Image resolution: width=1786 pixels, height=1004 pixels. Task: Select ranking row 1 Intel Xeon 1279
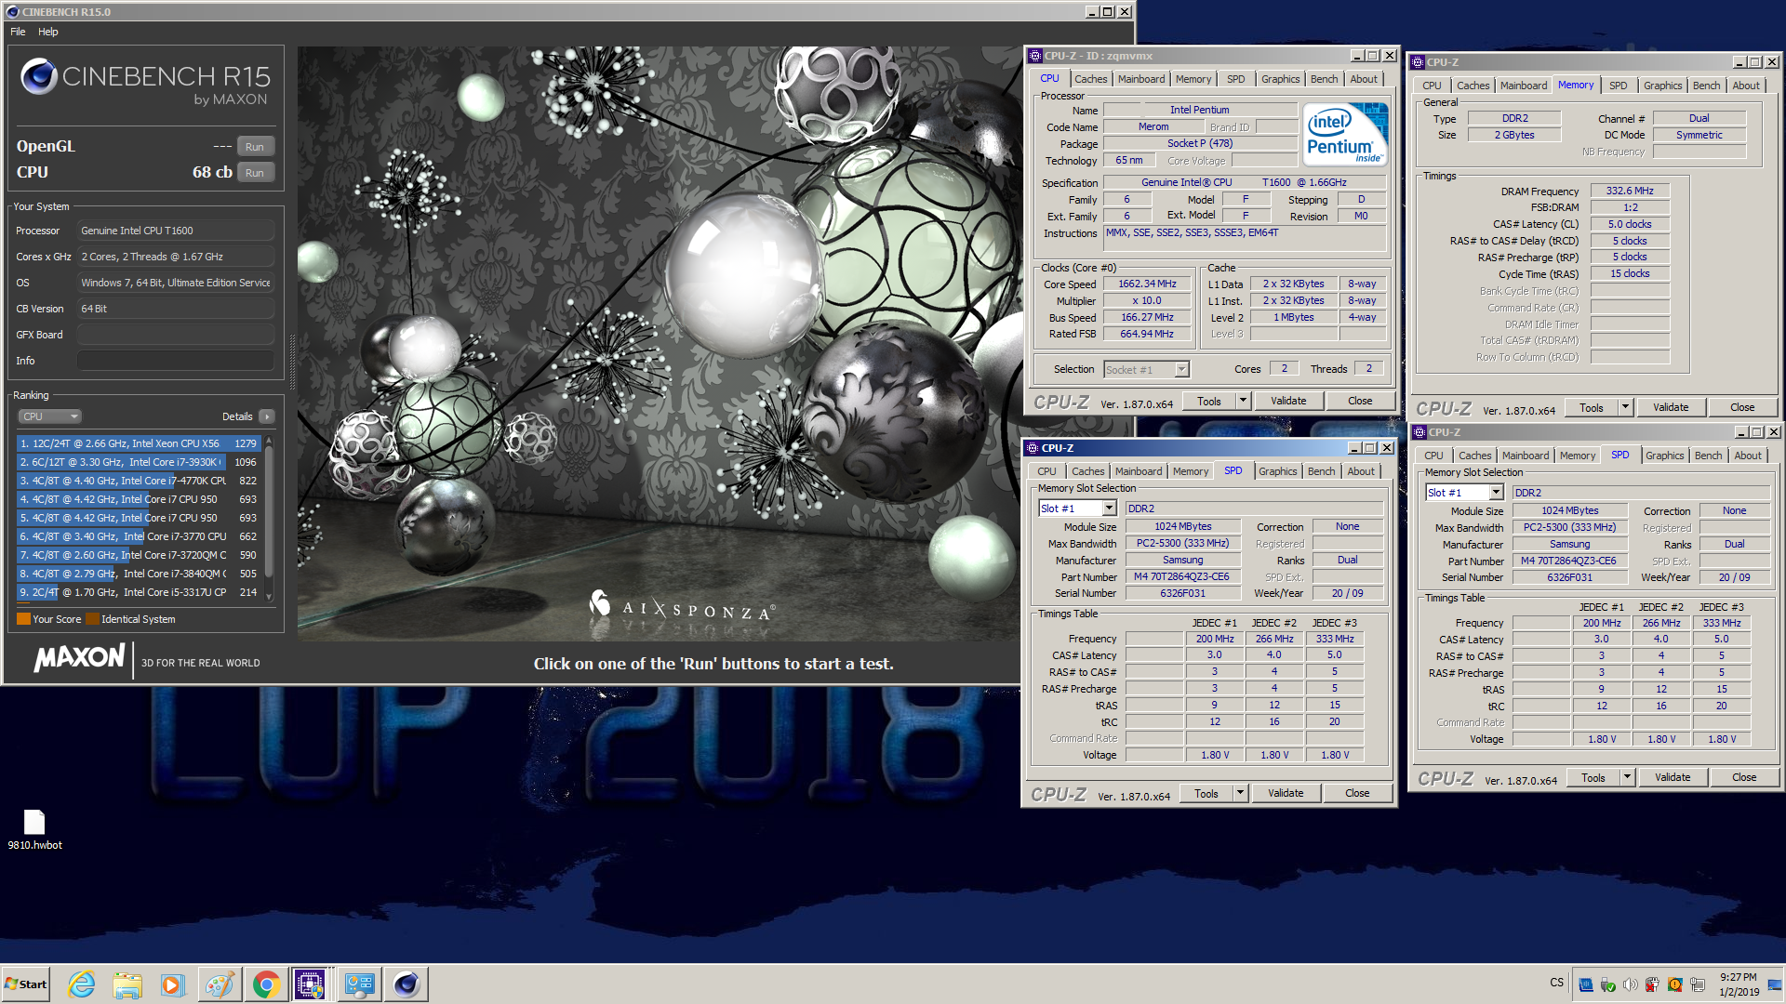pyautogui.click(x=138, y=443)
